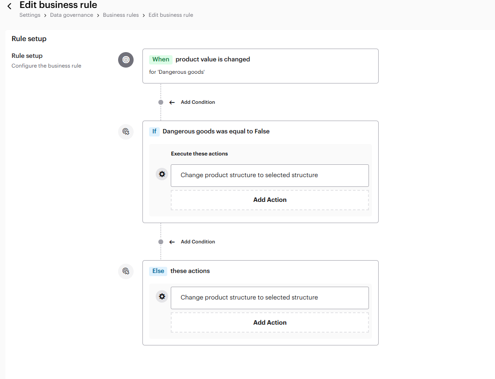Viewport: 495px width, 379px height.
Task: Select the 'product value is changed' trigger block
Action: (x=260, y=65)
